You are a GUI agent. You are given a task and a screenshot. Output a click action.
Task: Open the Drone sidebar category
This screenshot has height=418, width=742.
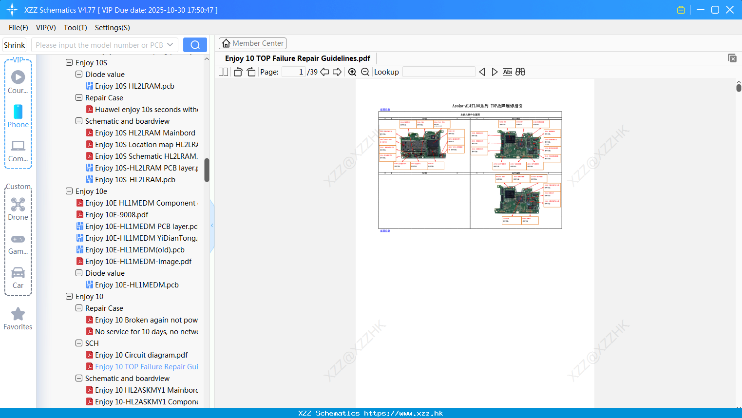(x=18, y=209)
